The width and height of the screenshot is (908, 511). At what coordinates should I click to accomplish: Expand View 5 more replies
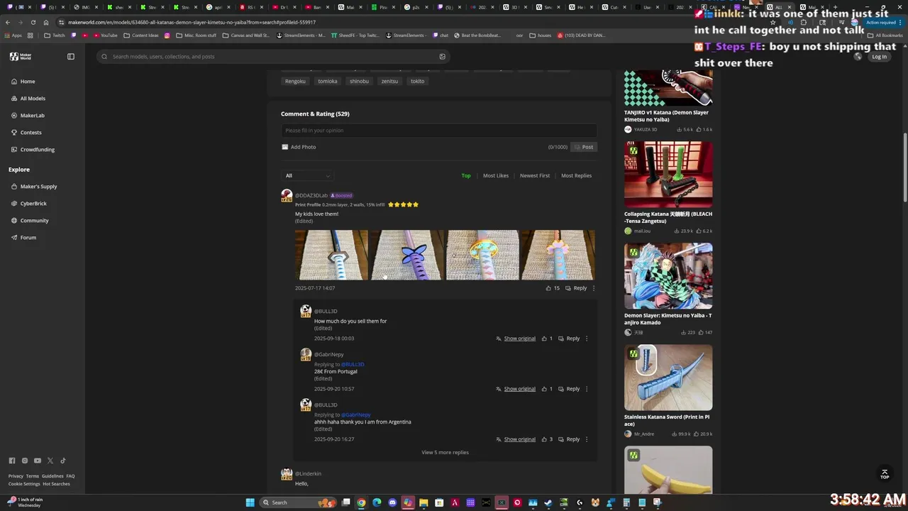pyautogui.click(x=445, y=452)
